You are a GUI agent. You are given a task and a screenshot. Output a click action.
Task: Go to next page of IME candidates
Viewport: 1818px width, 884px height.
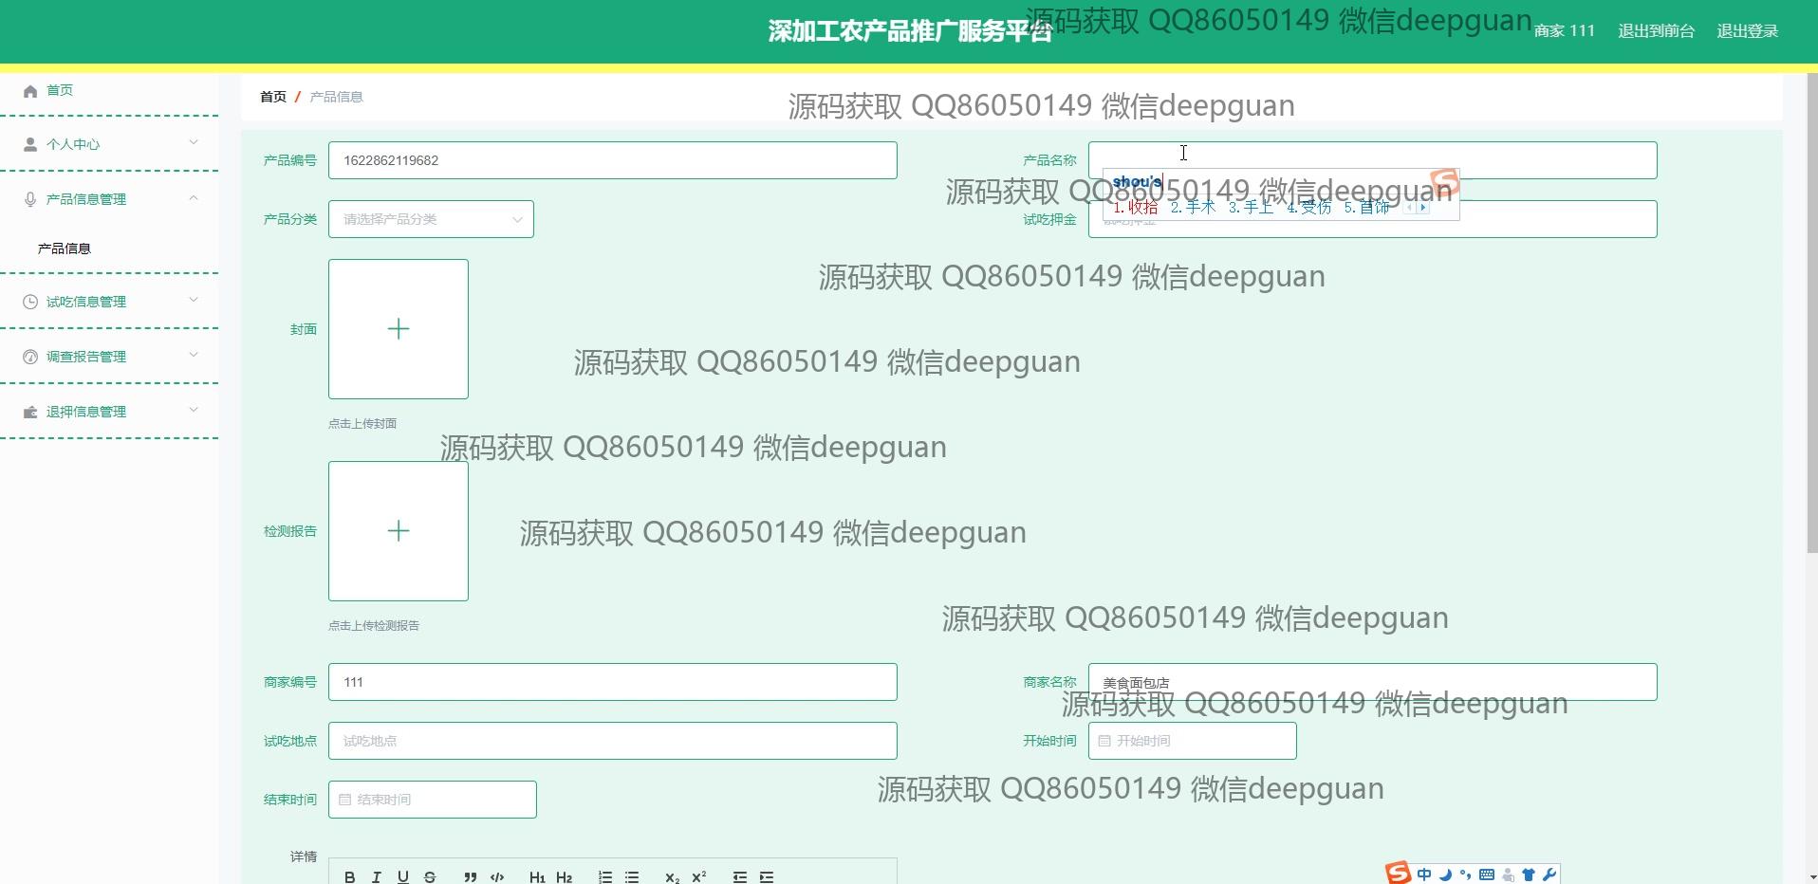coord(1422,208)
